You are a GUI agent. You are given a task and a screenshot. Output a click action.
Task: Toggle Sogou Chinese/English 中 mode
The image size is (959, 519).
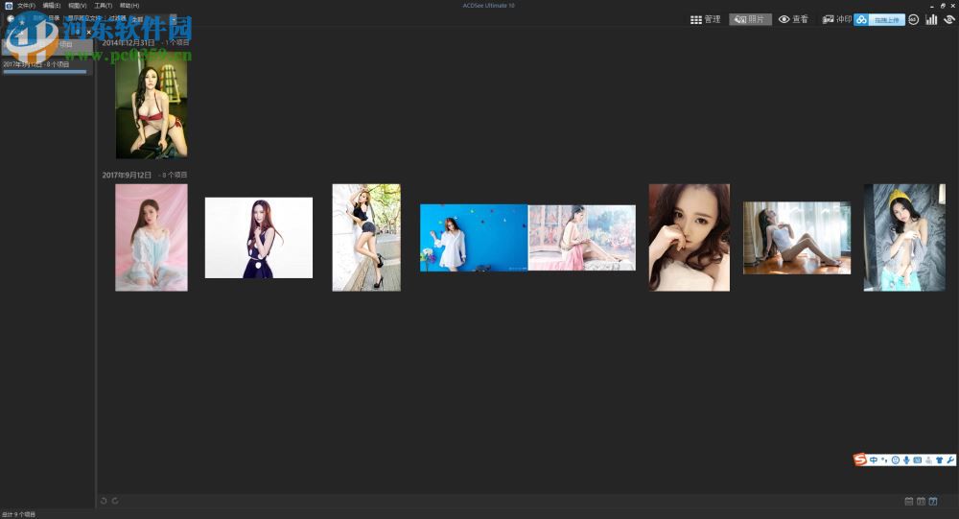coord(874,460)
